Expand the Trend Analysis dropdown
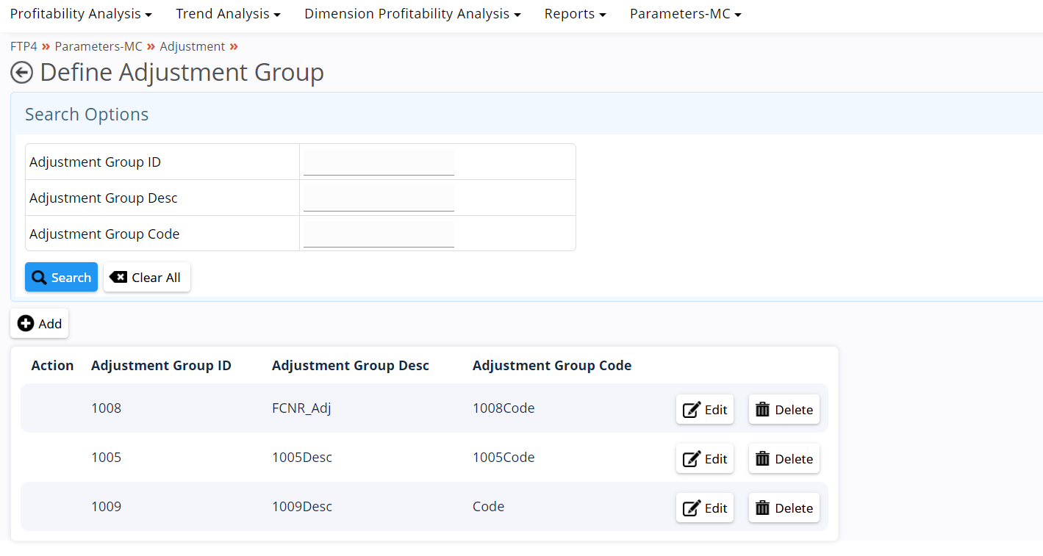 click(x=228, y=14)
